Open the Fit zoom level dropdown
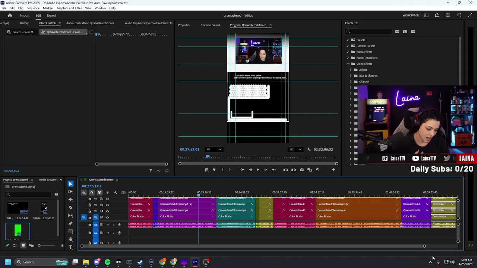Viewport: 477px width, 268px height. [214, 149]
